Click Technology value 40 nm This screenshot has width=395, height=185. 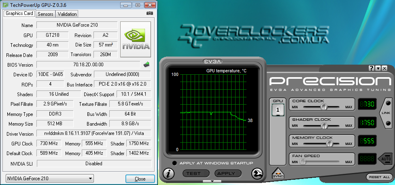(52, 45)
